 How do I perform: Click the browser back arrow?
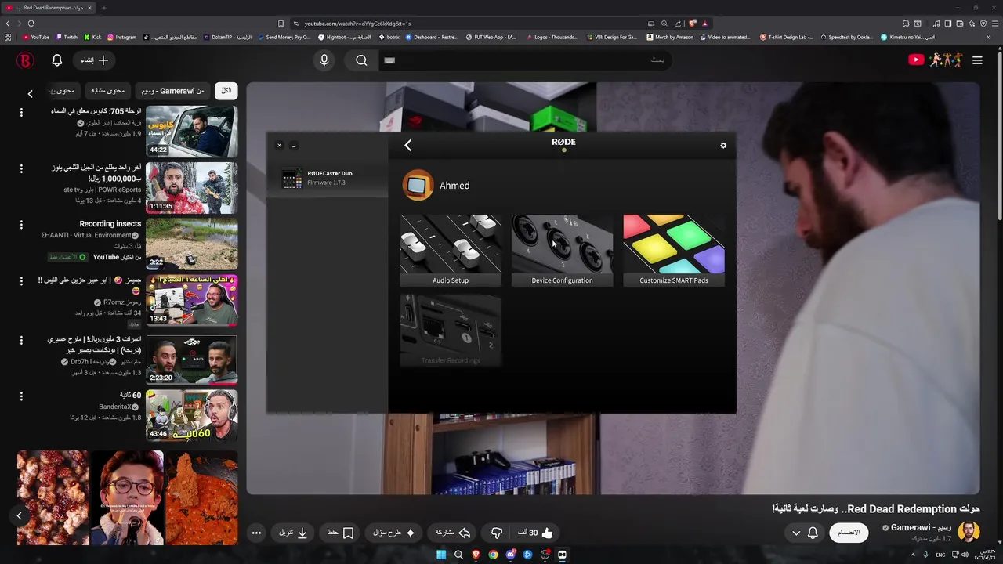(8, 23)
